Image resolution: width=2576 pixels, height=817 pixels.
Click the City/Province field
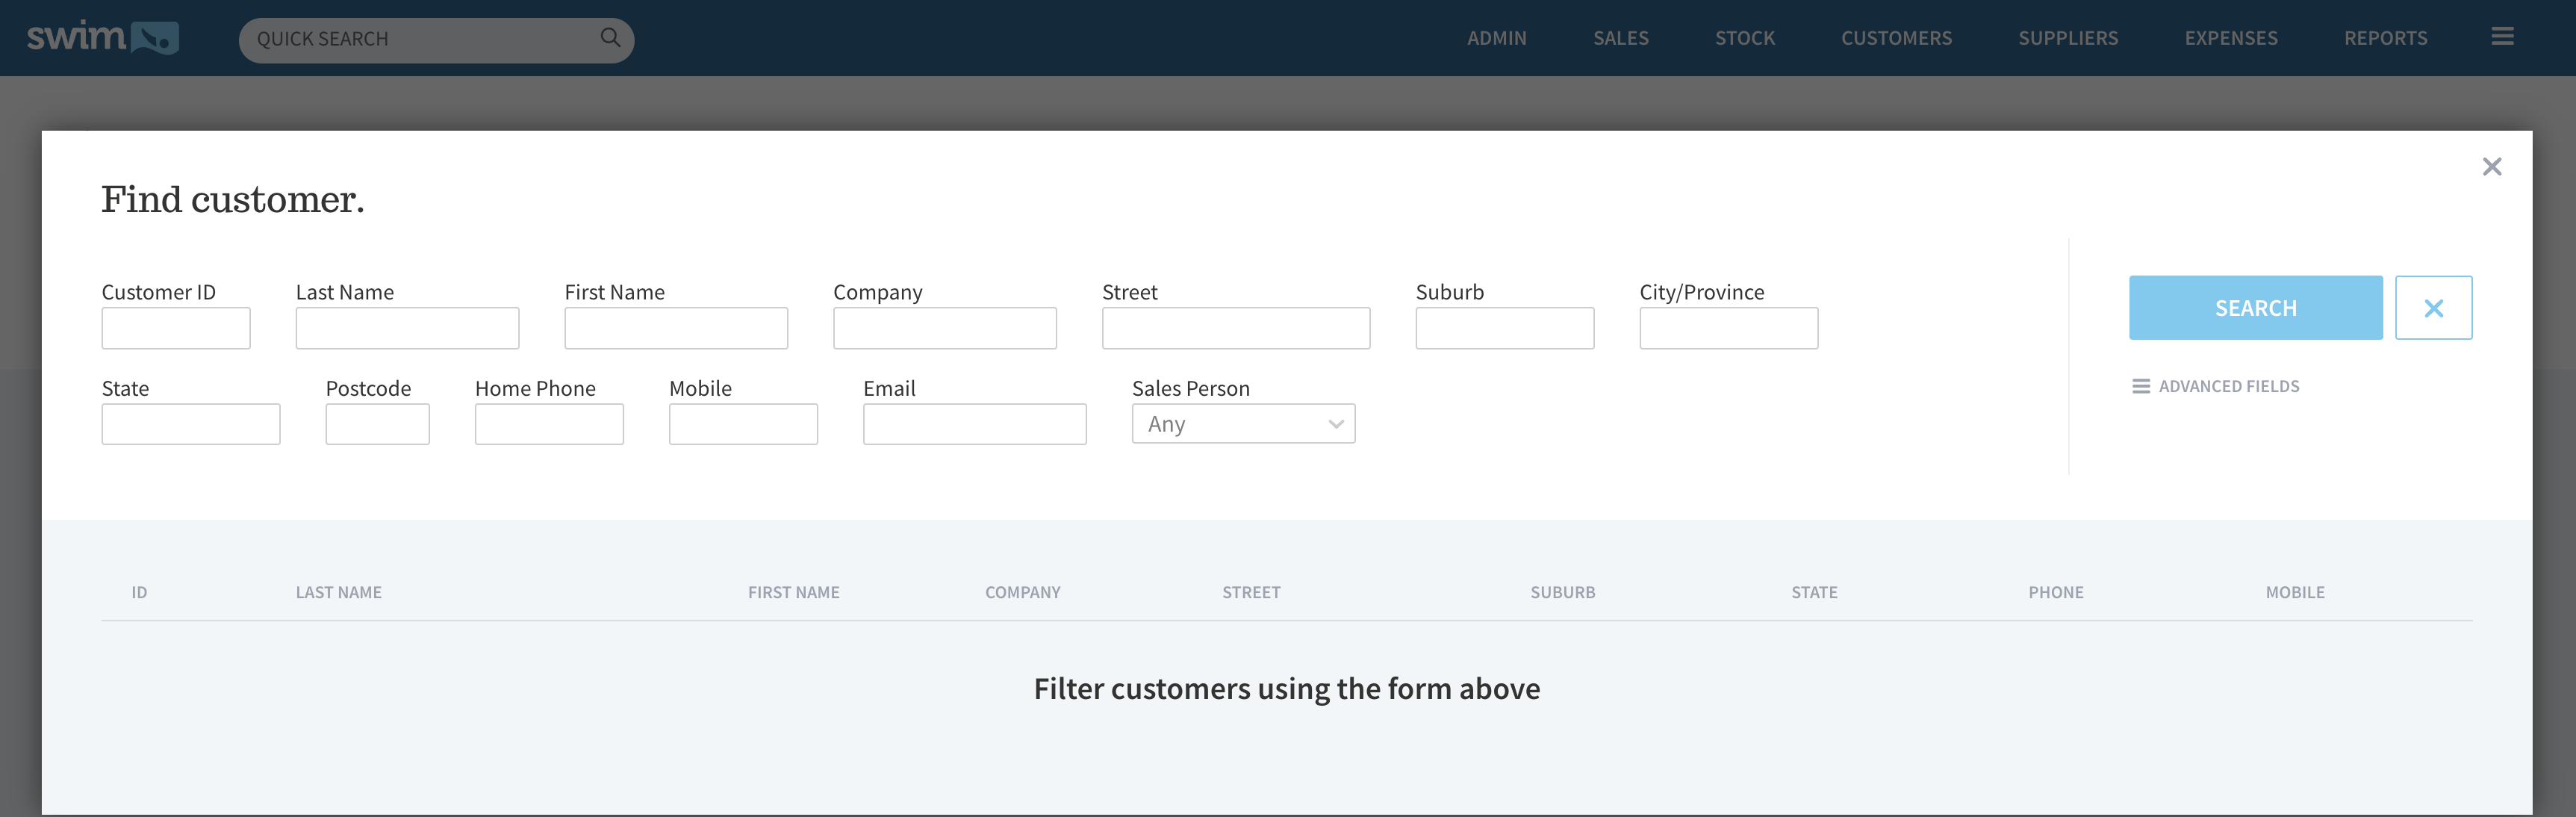[1729, 328]
